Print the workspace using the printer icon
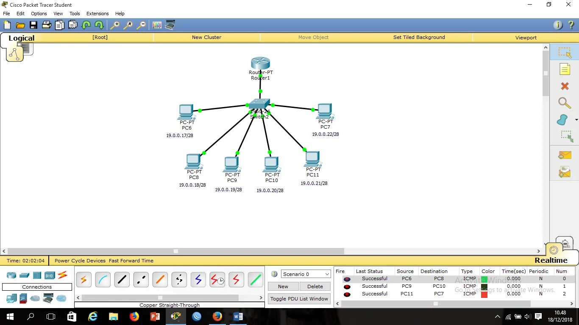Screen dimensions: 579x325 pos(47,25)
